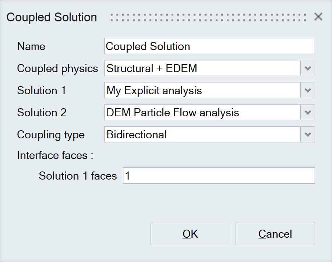Select the 'Structural + EDEM' combo box

202,68
